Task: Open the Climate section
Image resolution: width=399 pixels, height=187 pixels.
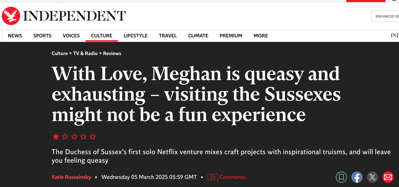Action: coord(198,36)
